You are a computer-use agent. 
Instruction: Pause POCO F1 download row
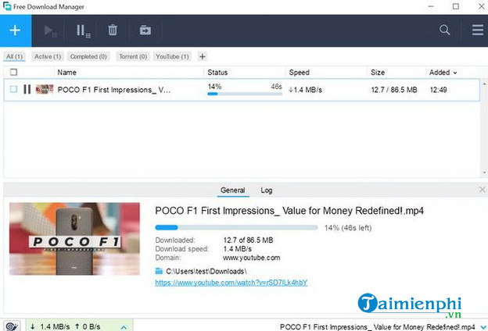27,90
